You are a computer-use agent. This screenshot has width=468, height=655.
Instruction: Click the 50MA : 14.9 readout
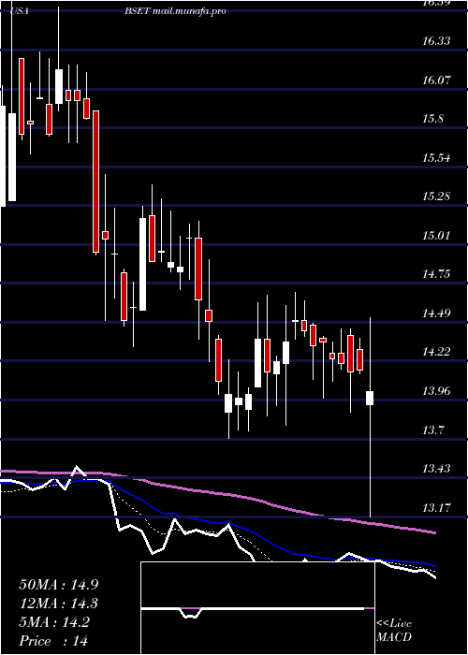tap(59, 585)
